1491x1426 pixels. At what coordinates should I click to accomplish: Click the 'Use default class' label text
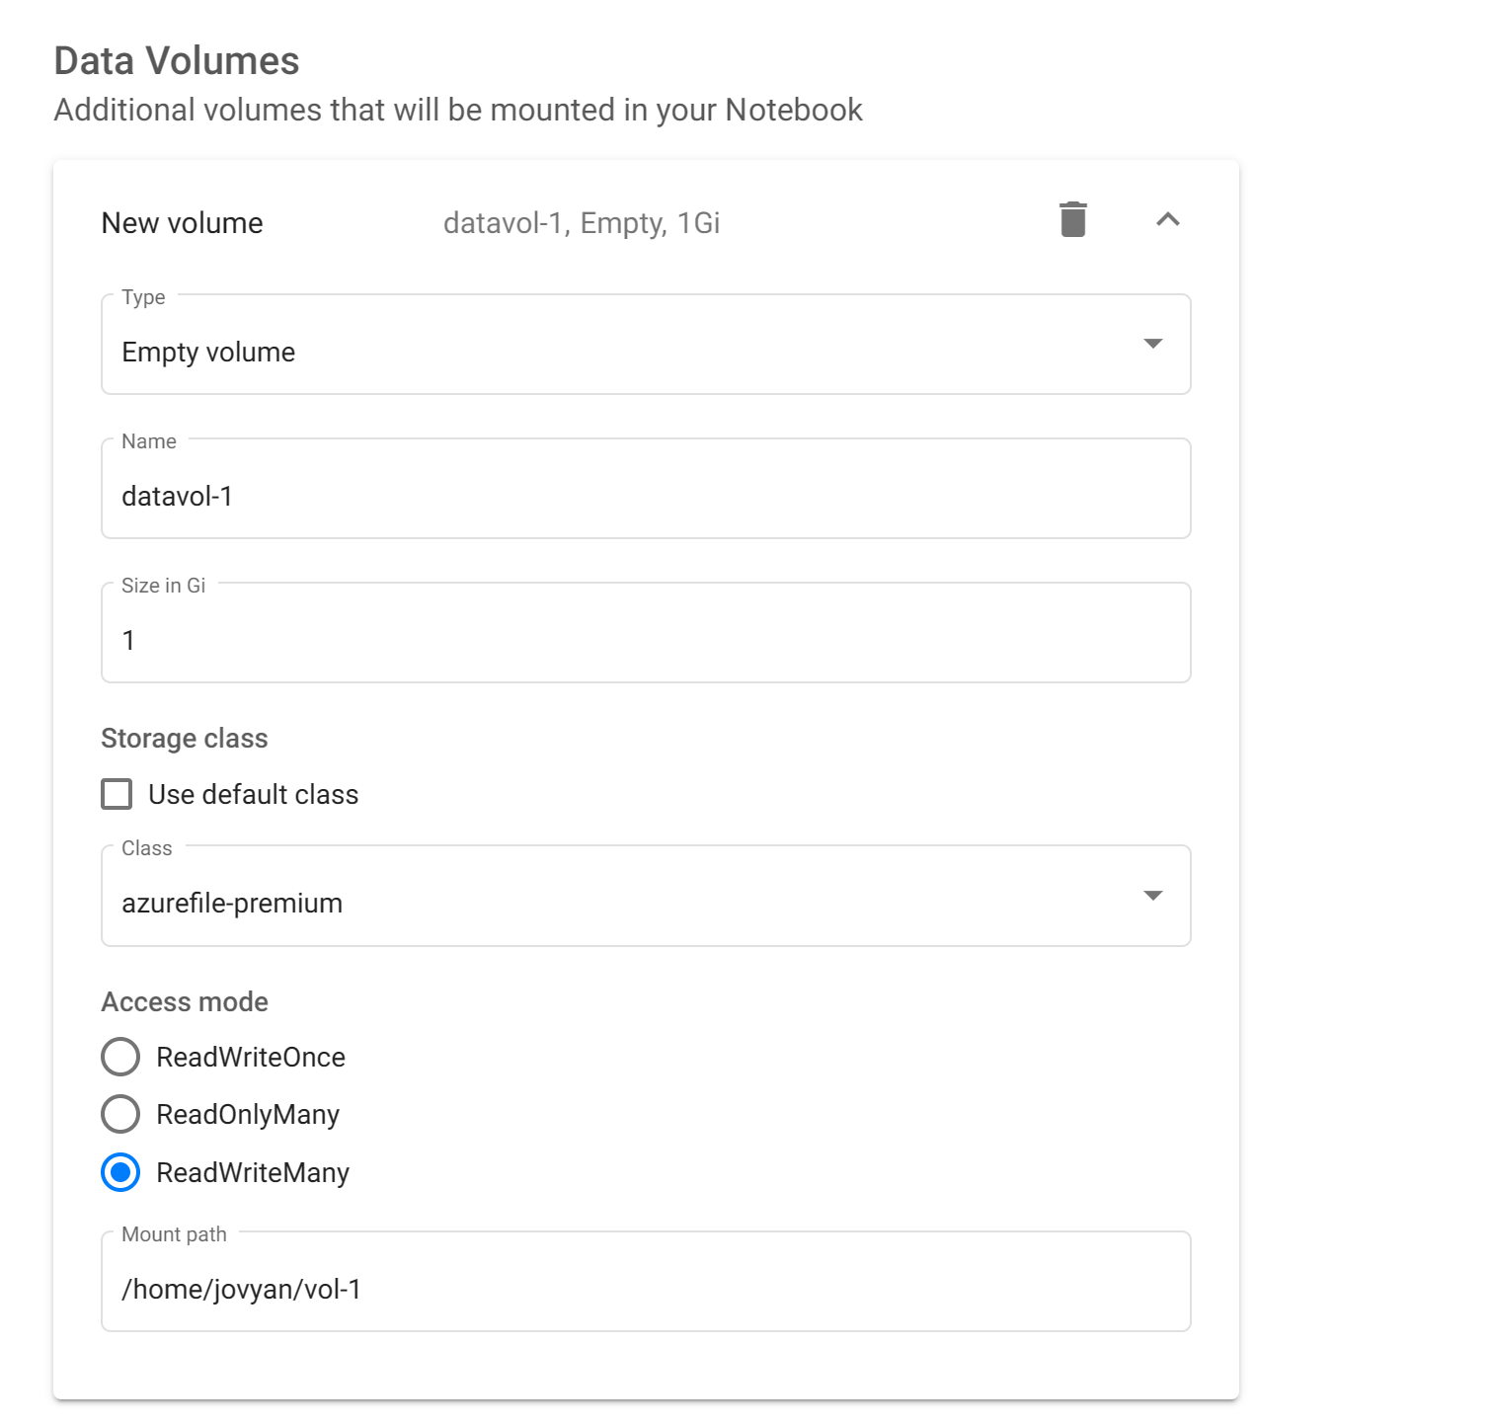click(253, 794)
